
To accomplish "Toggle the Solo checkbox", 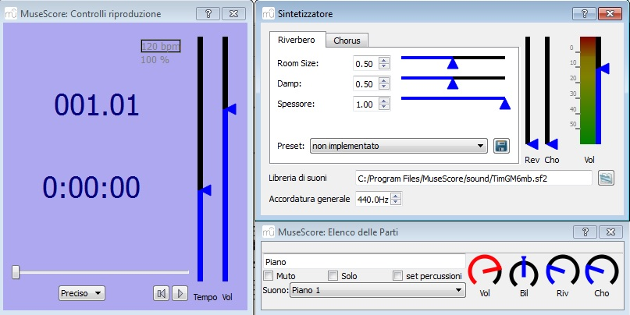I will coord(333,276).
